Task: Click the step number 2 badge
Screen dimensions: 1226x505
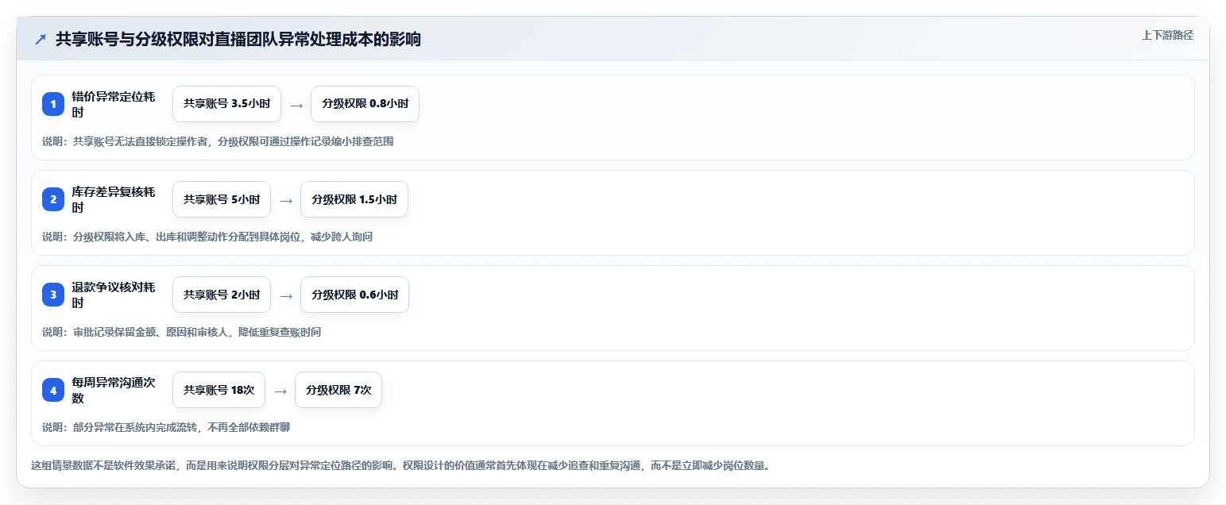Action: (53, 199)
